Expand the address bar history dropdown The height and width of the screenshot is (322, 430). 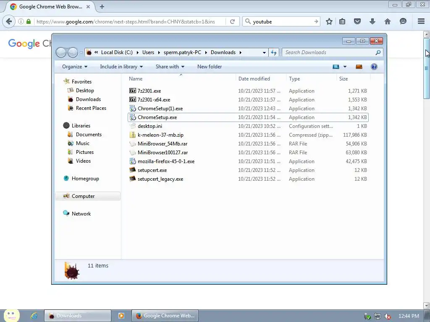[x=264, y=52]
